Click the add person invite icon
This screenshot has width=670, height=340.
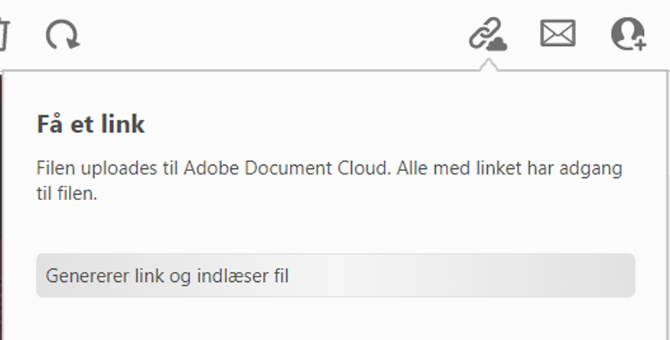point(628,34)
